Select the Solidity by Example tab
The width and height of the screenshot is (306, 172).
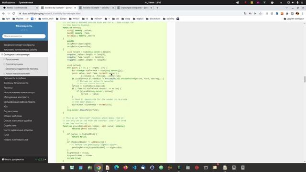pyautogui.click(x=59, y=8)
